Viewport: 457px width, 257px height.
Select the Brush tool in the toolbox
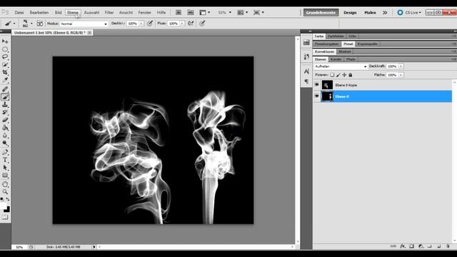point(5,97)
